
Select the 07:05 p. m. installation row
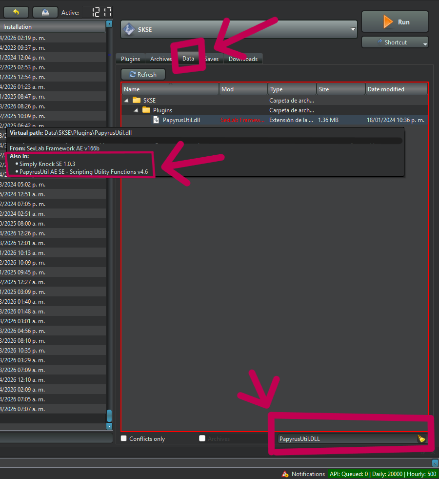click(53, 204)
